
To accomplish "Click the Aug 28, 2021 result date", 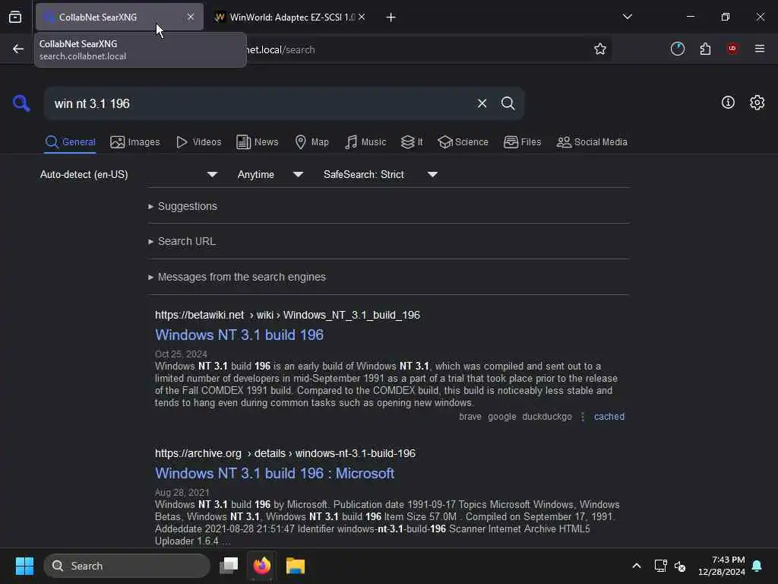I will pos(182,493).
